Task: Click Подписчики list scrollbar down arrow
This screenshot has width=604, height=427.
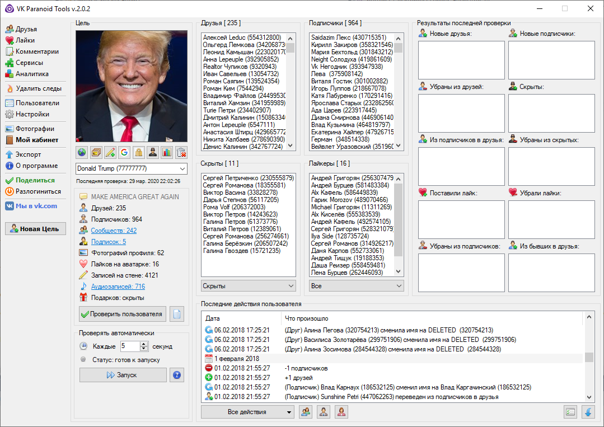Action: click(x=399, y=146)
